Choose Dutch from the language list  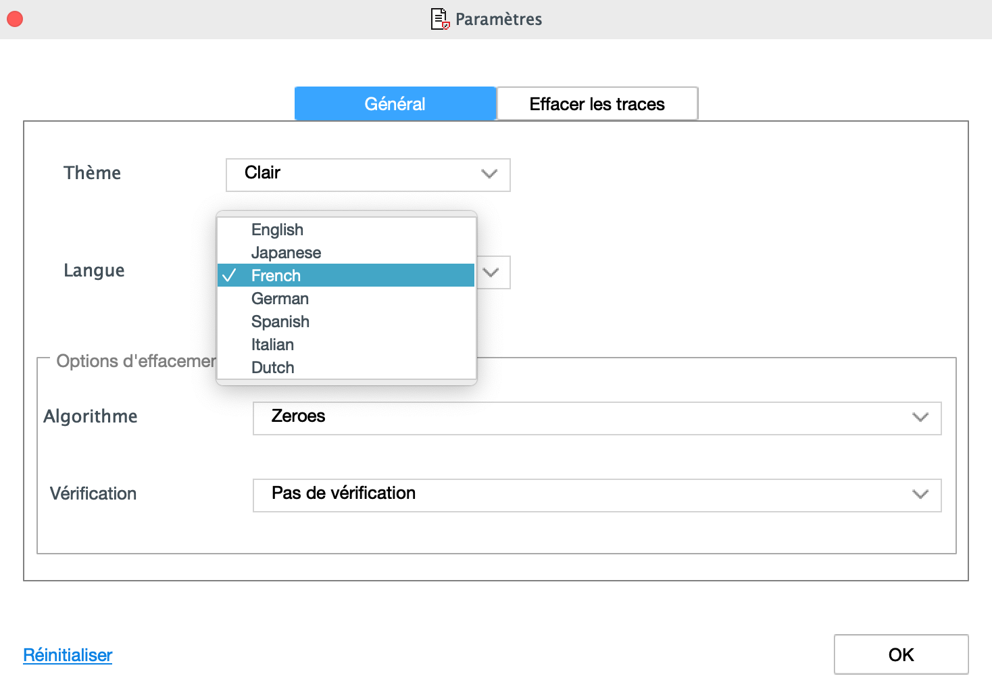tap(346, 368)
